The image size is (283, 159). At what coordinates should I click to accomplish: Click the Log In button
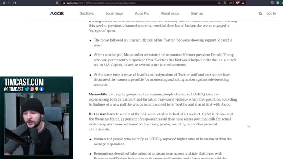pos(271,13)
